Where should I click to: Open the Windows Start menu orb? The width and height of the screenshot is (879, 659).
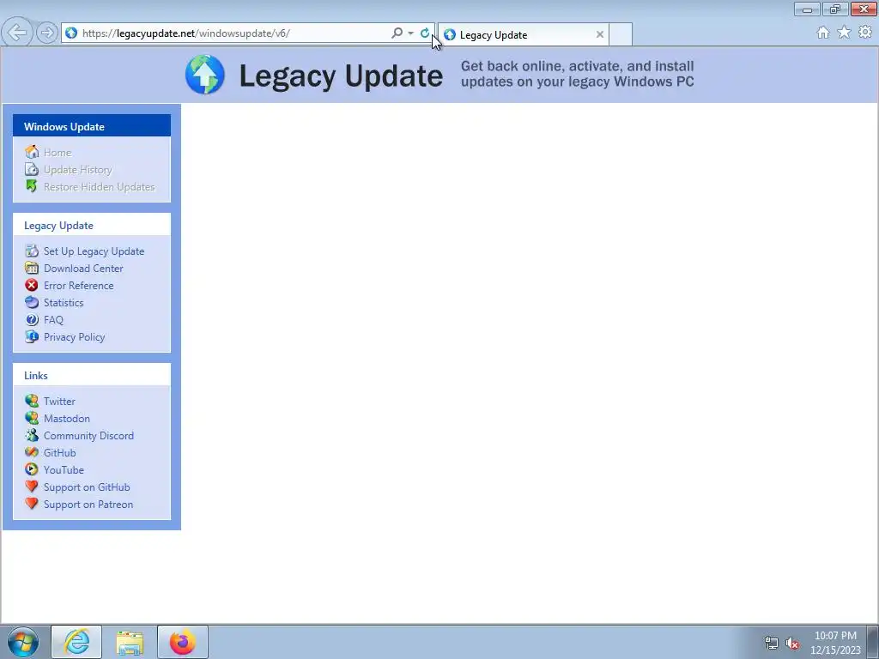(x=23, y=642)
